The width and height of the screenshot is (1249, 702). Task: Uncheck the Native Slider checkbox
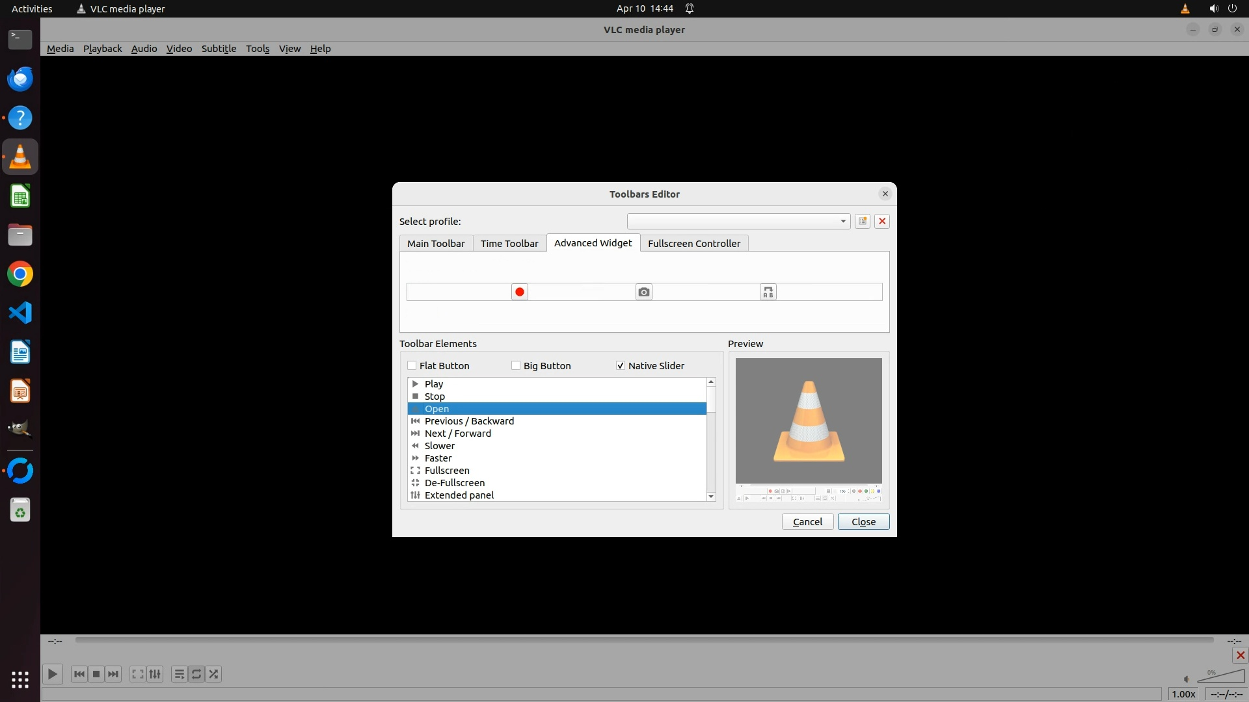[x=621, y=365]
